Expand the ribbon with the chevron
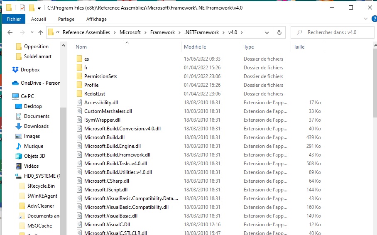 coord(366,19)
